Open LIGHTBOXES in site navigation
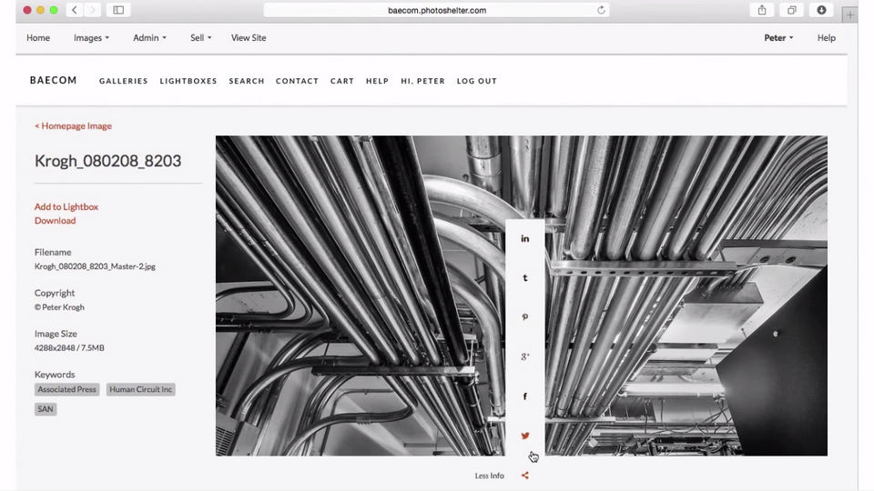Screen dimensions: 874x491 pos(188,81)
